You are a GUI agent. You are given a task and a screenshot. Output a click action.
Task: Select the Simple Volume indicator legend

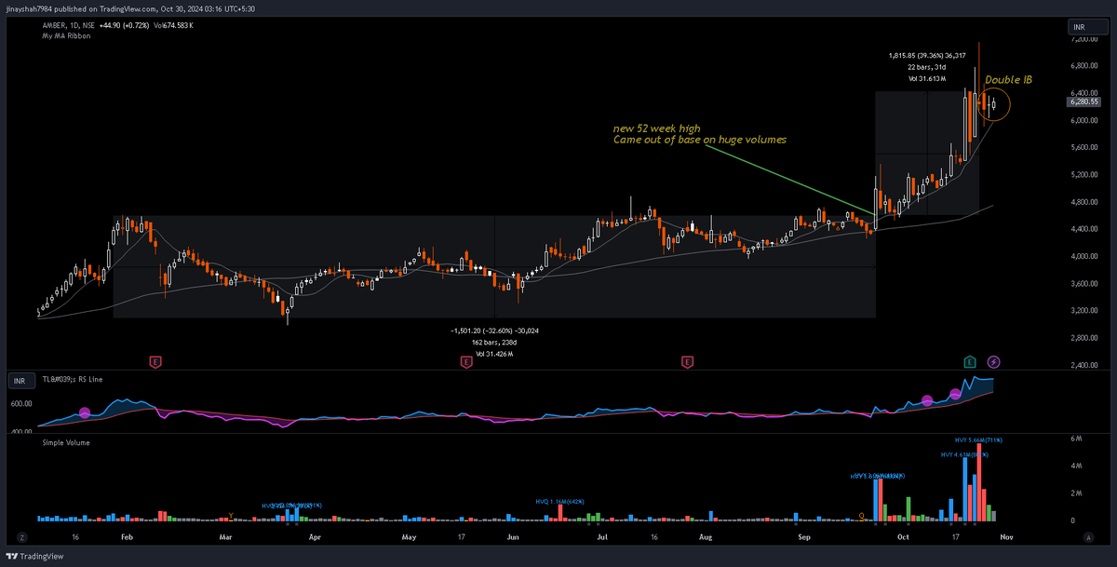tap(65, 443)
